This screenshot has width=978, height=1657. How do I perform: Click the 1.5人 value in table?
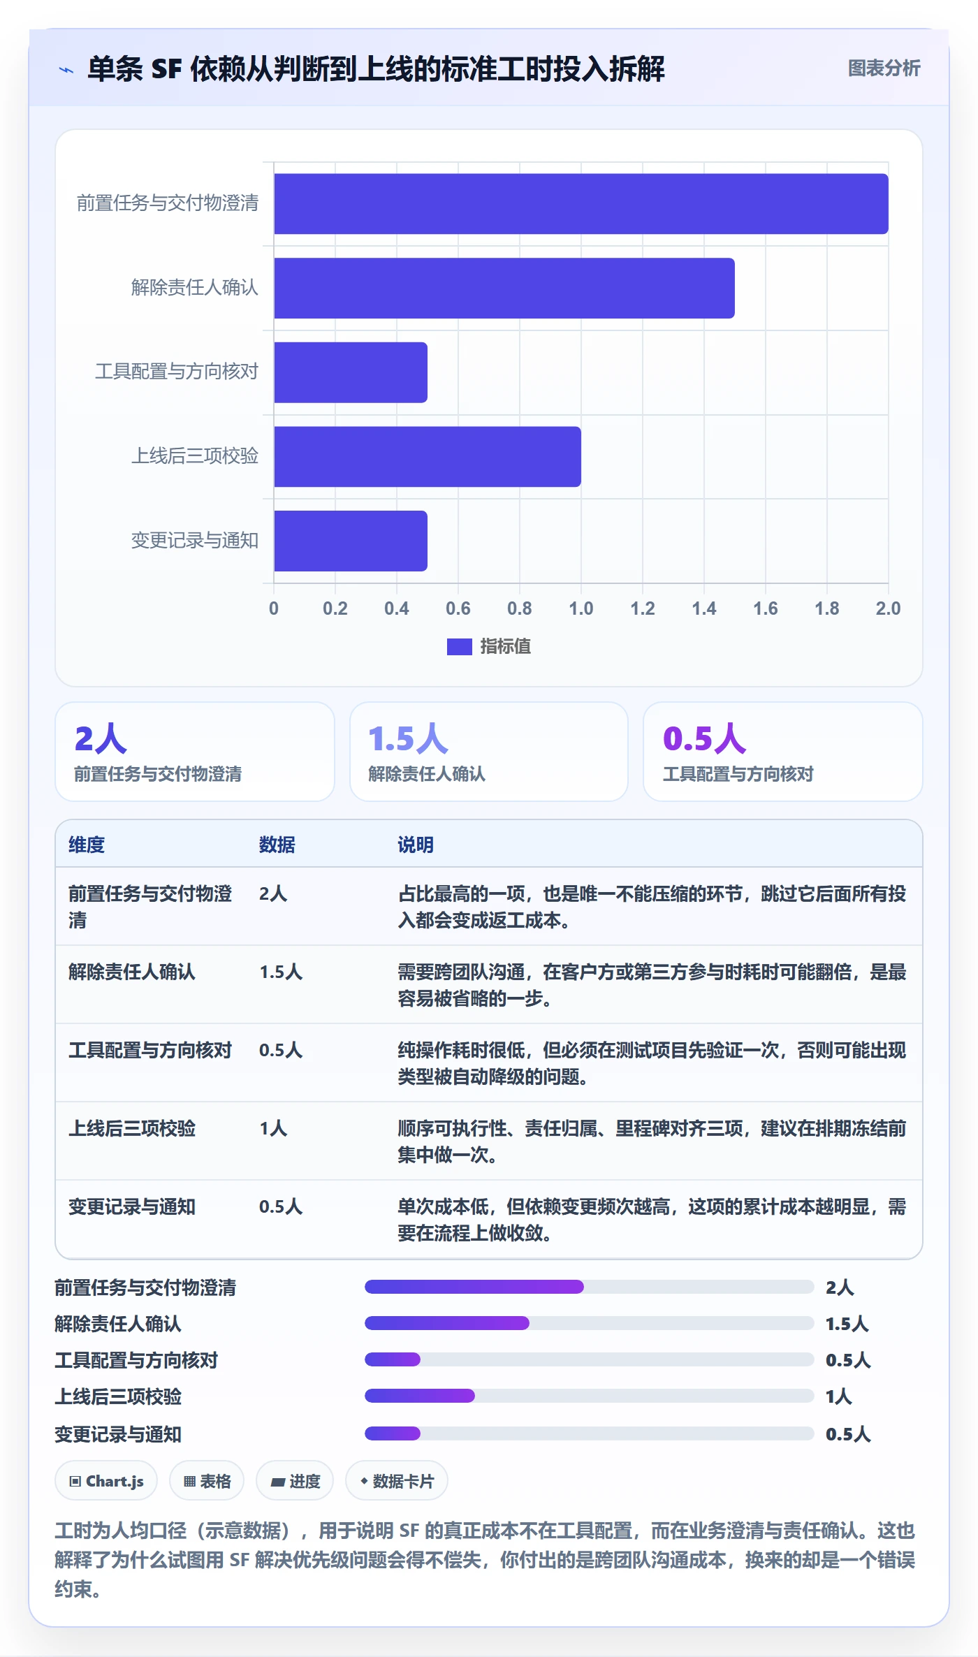point(281,972)
